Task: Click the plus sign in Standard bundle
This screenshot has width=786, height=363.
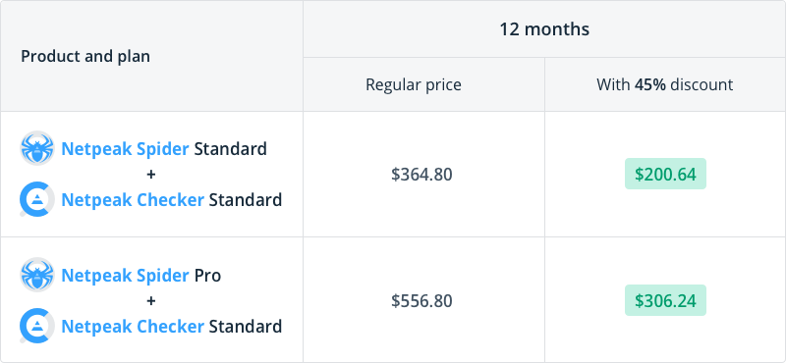Action: point(151,175)
